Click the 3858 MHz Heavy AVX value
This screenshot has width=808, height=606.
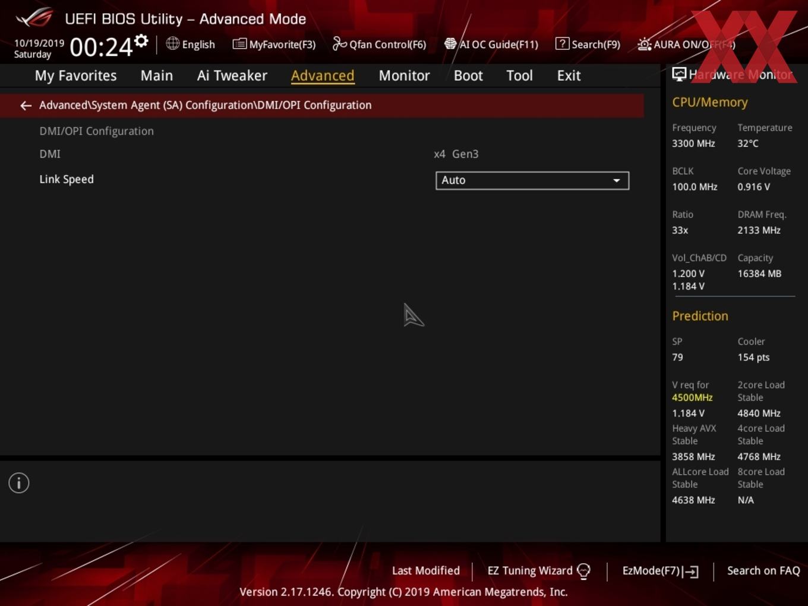[x=693, y=457]
